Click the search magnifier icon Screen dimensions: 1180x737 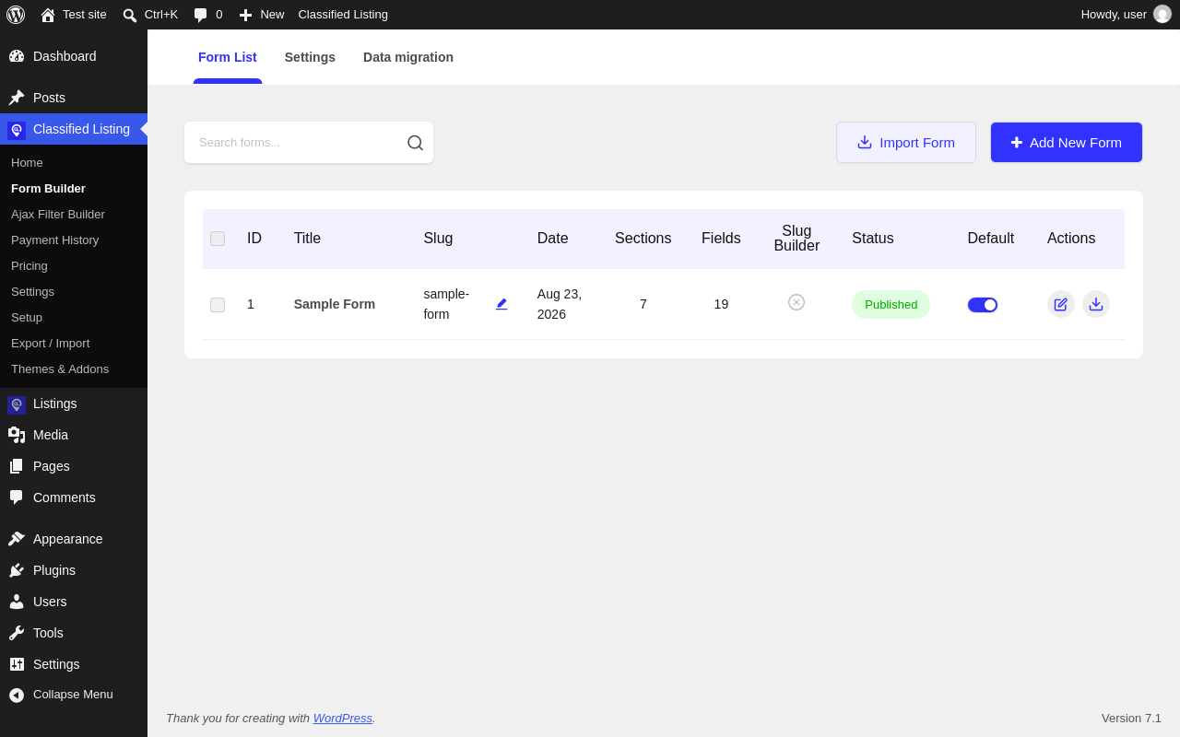(416, 143)
